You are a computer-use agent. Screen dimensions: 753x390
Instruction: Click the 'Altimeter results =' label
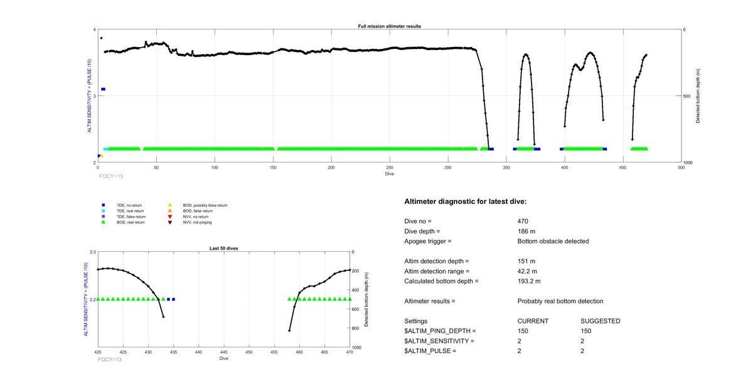(x=430, y=302)
